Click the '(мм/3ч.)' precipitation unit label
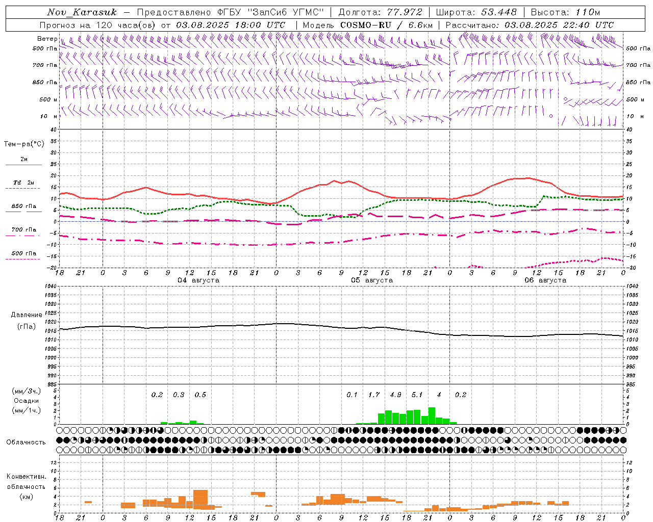The width and height of the screenshot is (653, 522). tap(27, 391)
